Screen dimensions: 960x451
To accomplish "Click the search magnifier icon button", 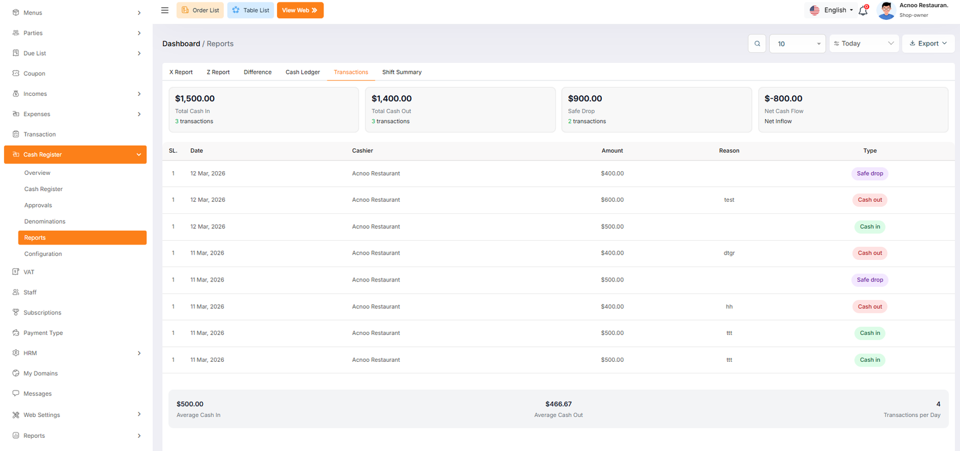I will click(757, 44).
